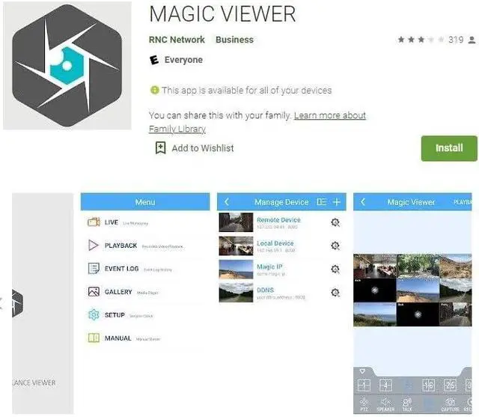The width and height of the screenshot is (479, 417).
Task: Click back arrow in Magic Viewer header
Action: pyautogui.click(x=363, y=201)
